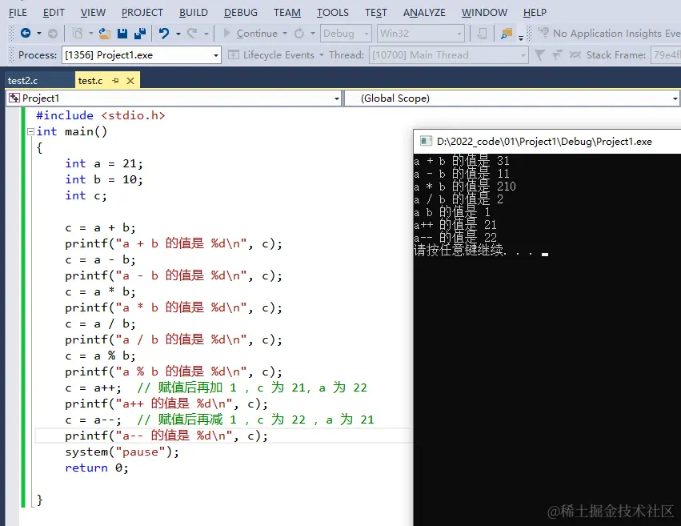Open the Debug configuration dropdown
The image size is (681, 526).
pyautogui.click(x=345, y=33)
